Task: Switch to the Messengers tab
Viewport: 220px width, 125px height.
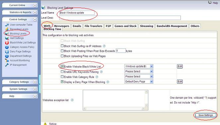Action: 62,26
